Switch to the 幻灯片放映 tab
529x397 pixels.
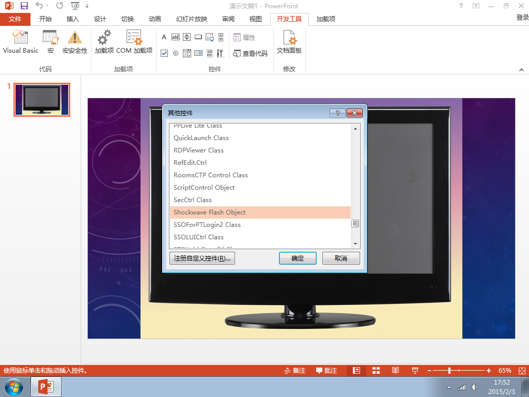[192, 19]
